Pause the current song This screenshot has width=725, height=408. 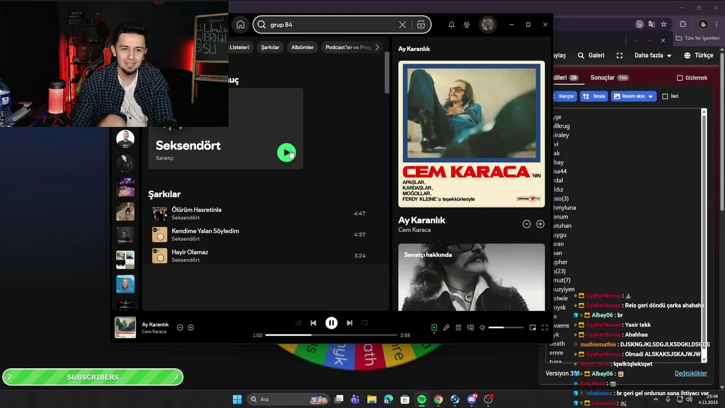pyautogui.click(x=331, y=323)
